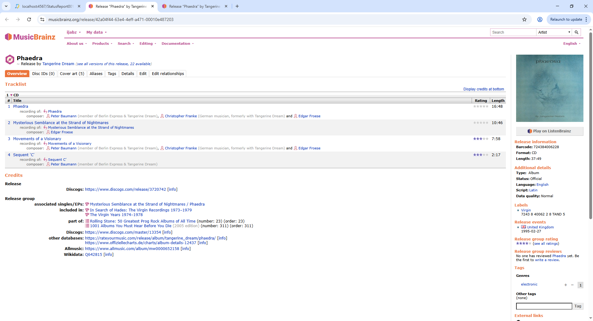Open the Edit tab

[143, 73]
